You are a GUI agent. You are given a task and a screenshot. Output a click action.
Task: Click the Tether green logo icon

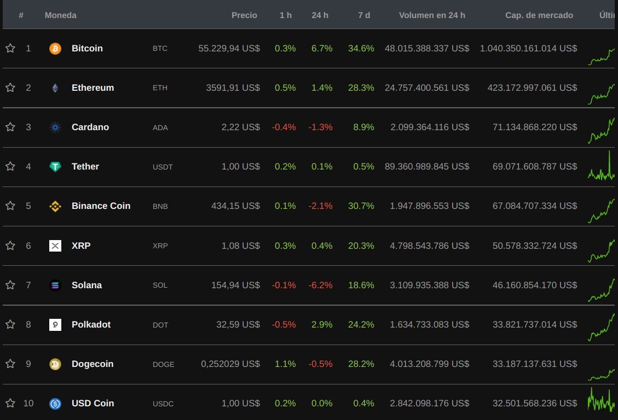tap(55, 166)
